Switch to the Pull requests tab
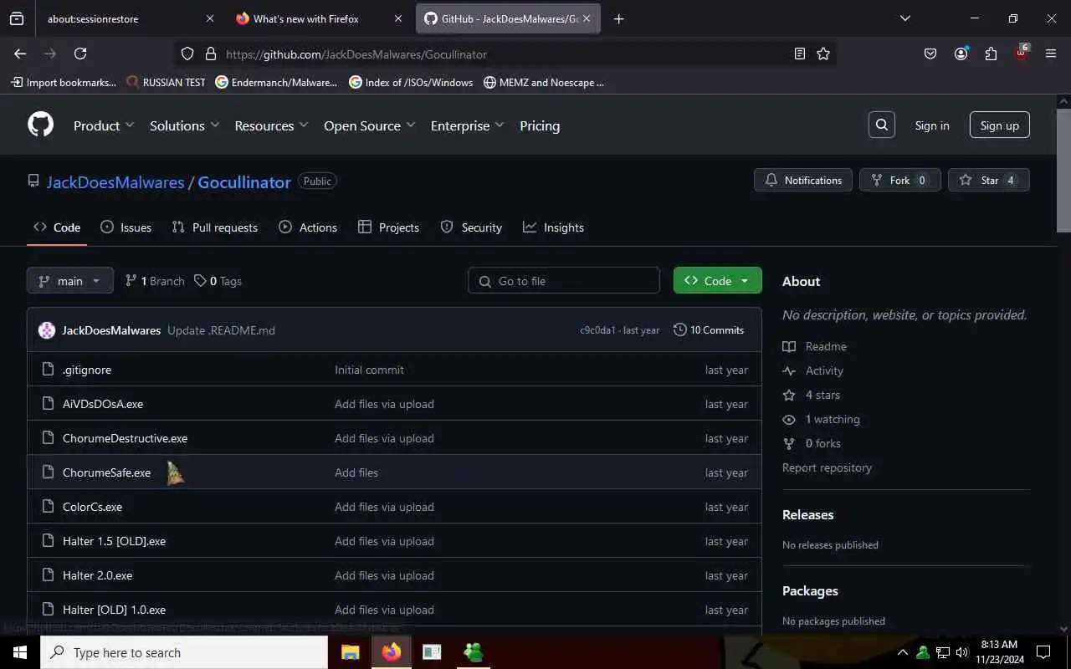 [x=214, y=227]
